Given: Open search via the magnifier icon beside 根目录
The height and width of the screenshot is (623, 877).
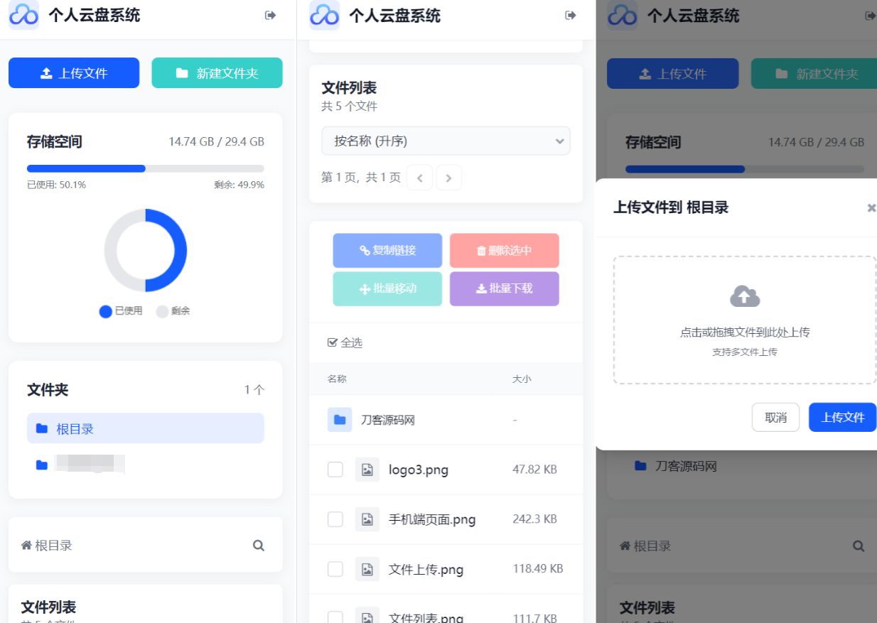Looking at the screenshot, I should point(259,545).
